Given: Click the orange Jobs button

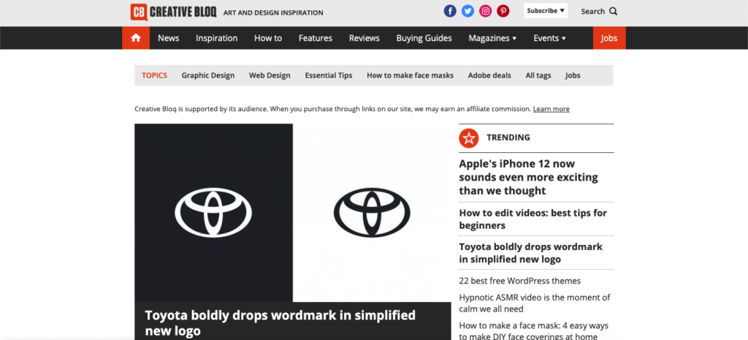Looking at the screenshot, I should [609, 38].
